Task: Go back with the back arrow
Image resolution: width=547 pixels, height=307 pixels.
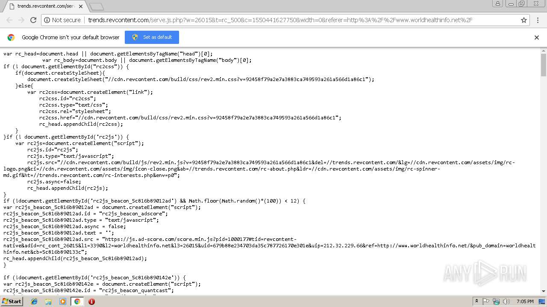Action: (x=9, y=20)
